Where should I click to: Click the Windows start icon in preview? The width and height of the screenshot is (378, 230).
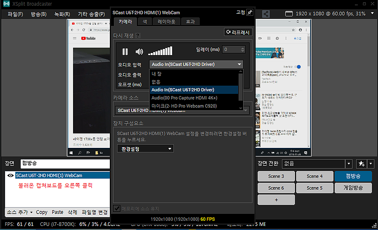click(x=71, y=152)
